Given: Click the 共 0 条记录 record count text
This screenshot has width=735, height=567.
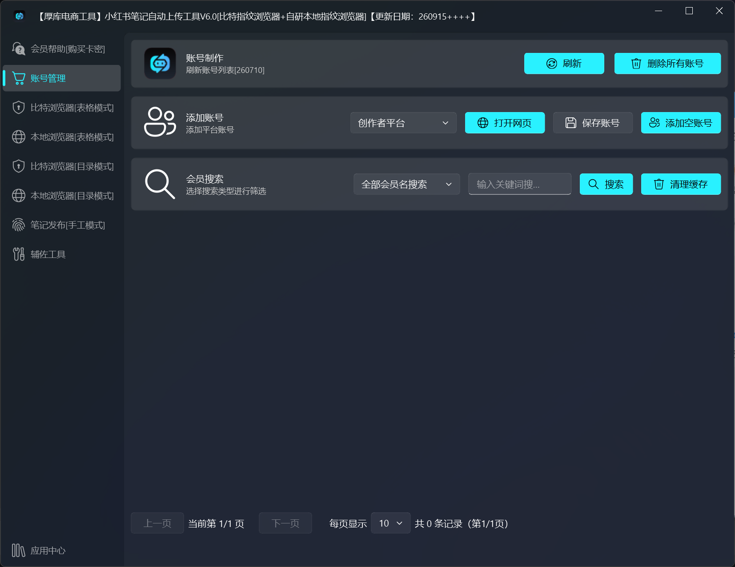Looking at the screenshot, I should click(462, 524).
